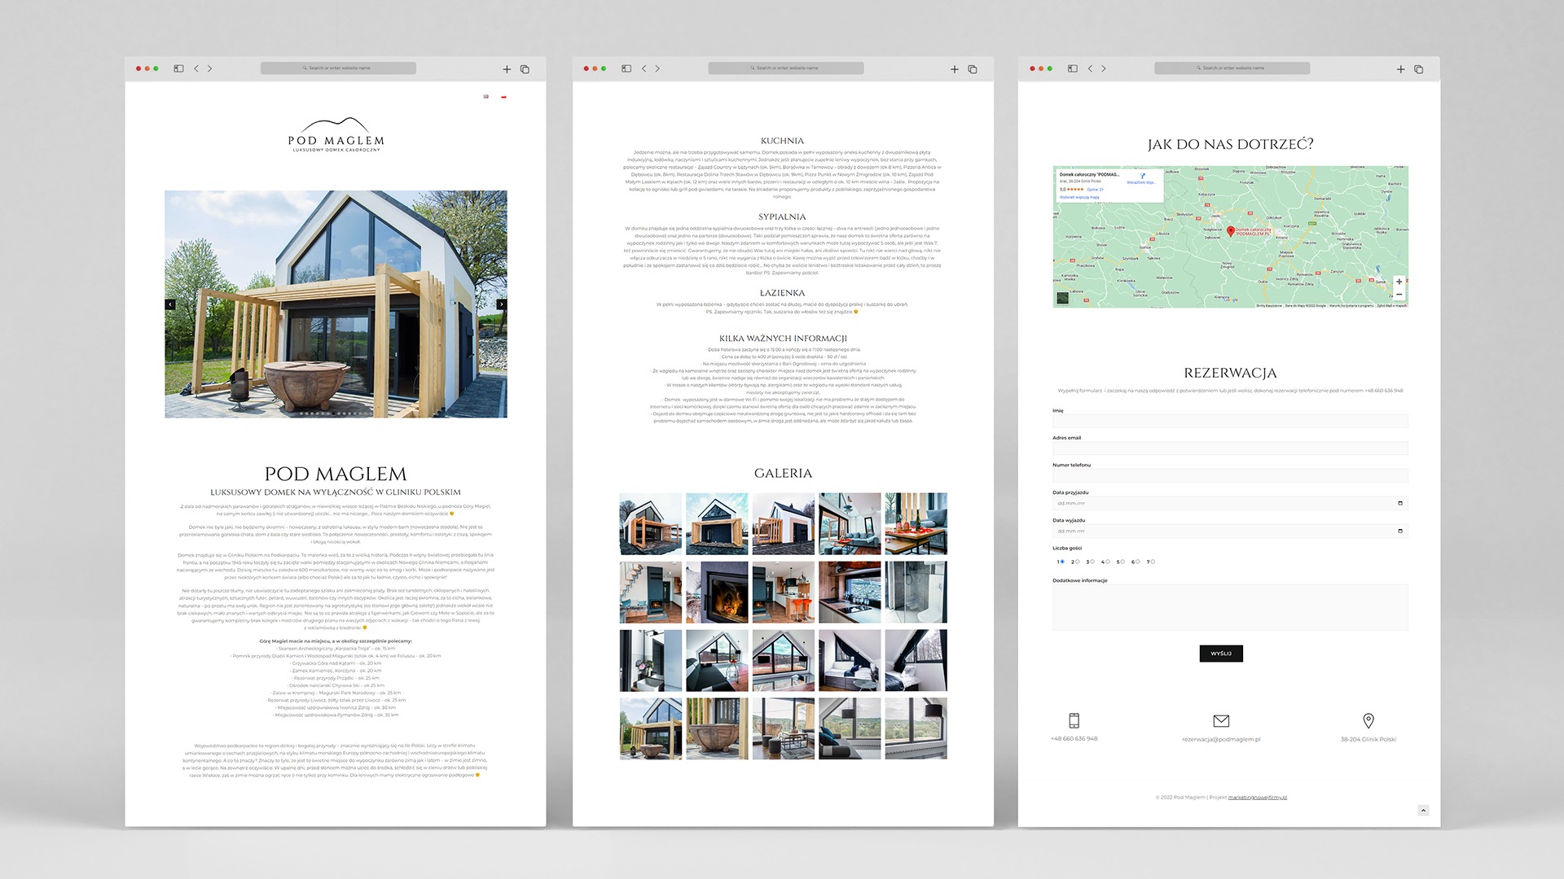Open the fireplace photo in gallery
The height and width of the screenshot is (879, 1564).
717,592
